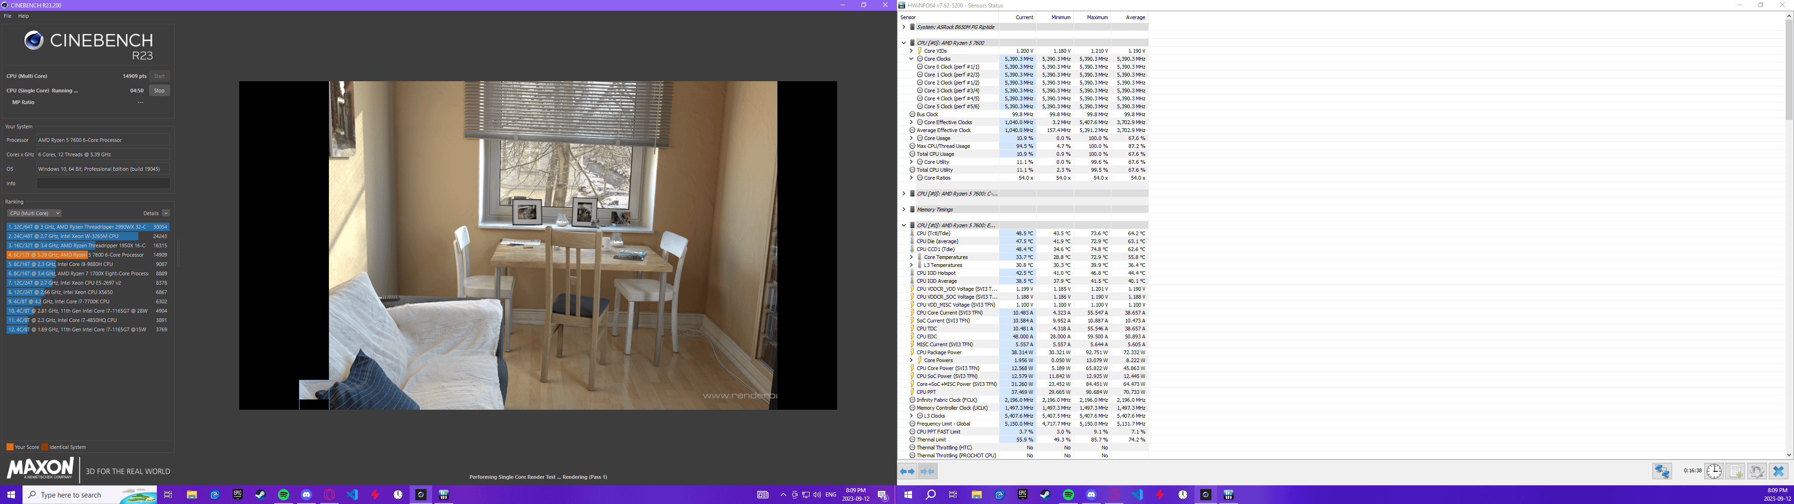Screen dimensions: 1794x504
Task: Select the Infinity Fabric Clock (FCLK) row
Action: tap(1024, 400)
